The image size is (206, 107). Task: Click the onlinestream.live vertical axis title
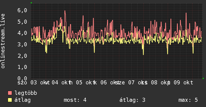click(x=3, y=41)
